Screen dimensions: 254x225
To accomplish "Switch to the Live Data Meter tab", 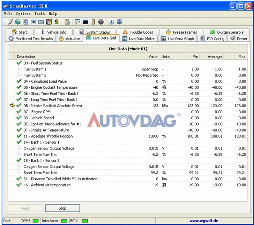I will 138,39.
